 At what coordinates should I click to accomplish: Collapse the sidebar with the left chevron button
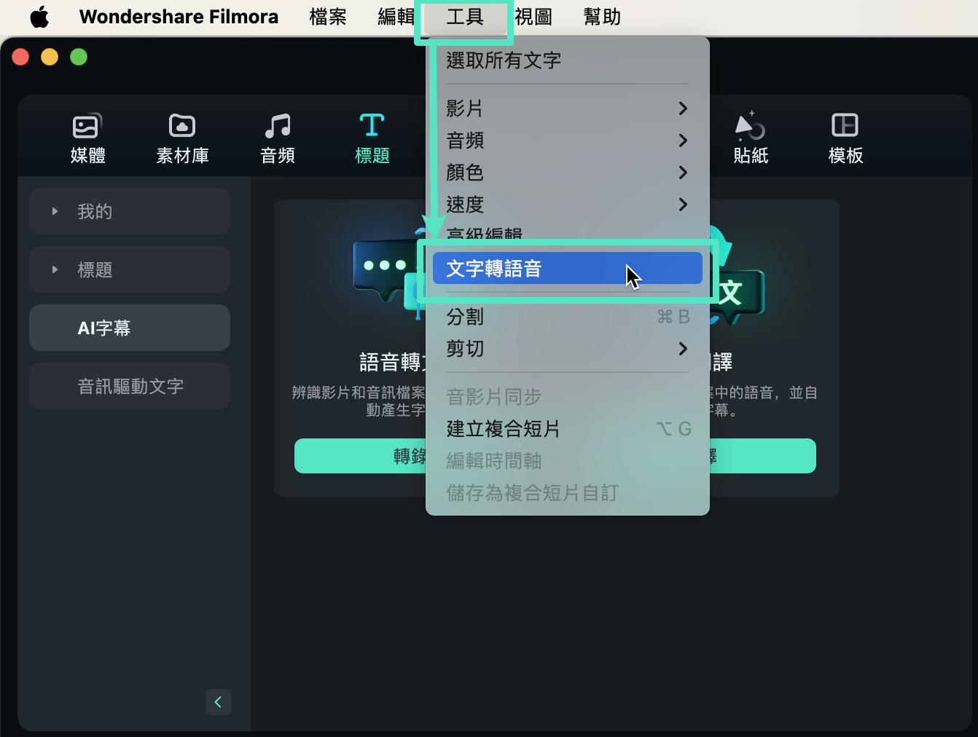pyautogui.click(x=218, y=702)
